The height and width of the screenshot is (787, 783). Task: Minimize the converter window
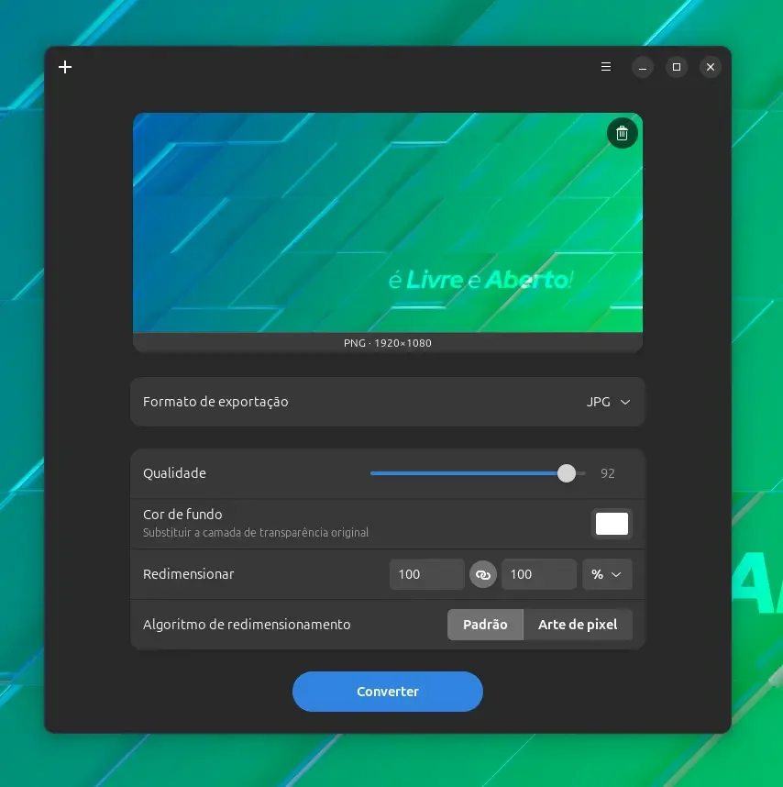click(x=643, y=67)
